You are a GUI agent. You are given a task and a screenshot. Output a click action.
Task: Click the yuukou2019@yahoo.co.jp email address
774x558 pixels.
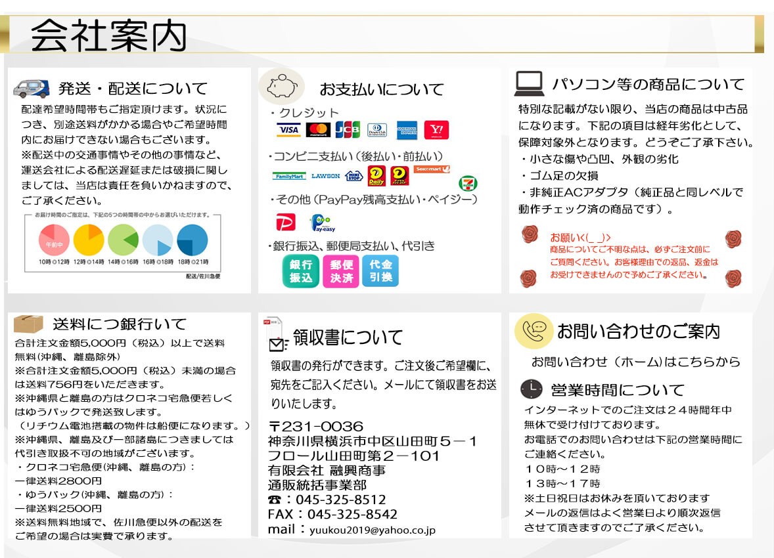pyautogui.click(x=373, y=530)
